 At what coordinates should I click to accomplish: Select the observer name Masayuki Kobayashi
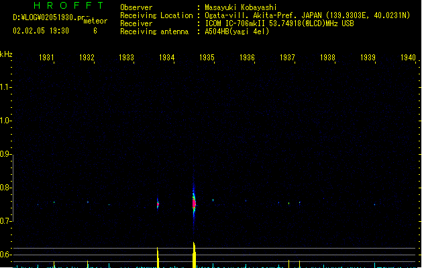point(241,7)
